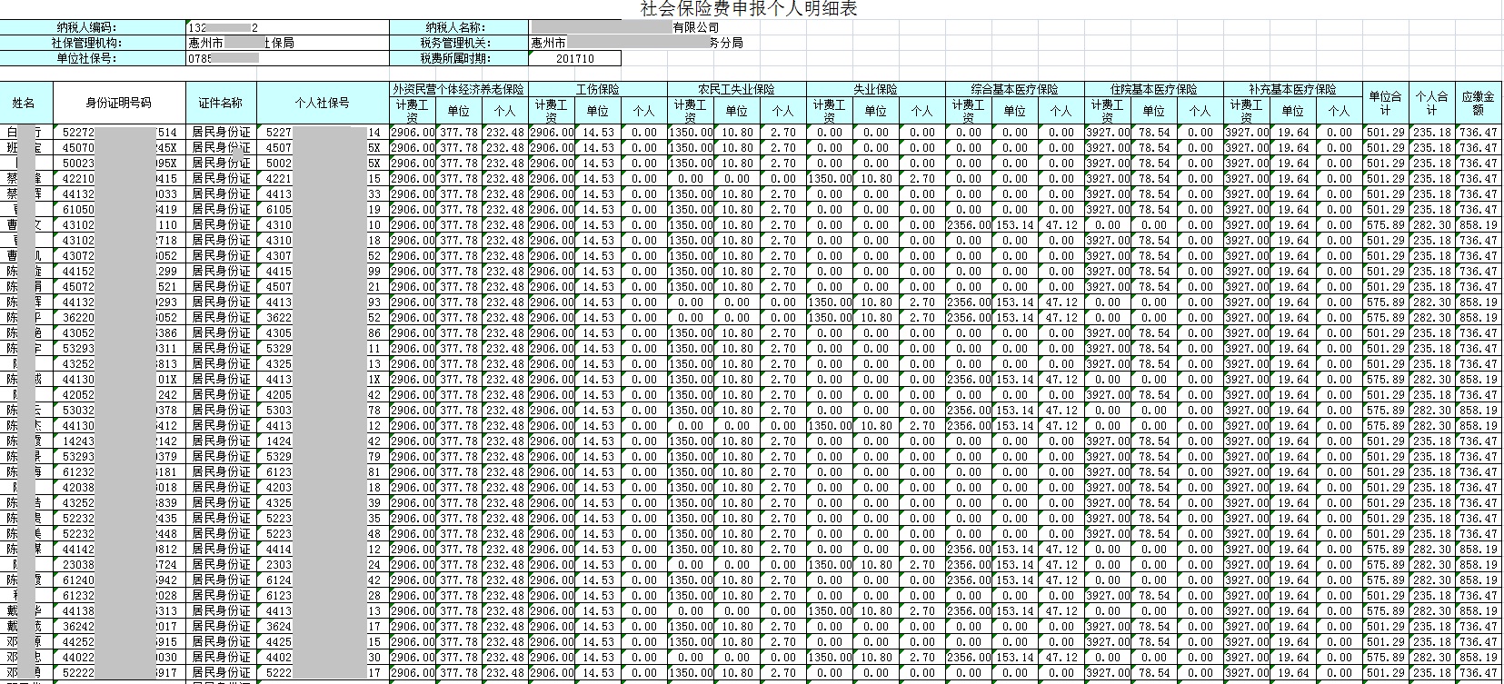Click the 税务管理机关 label cell
The width and height of the screenshot is (1504, 684).
point(459,43)
